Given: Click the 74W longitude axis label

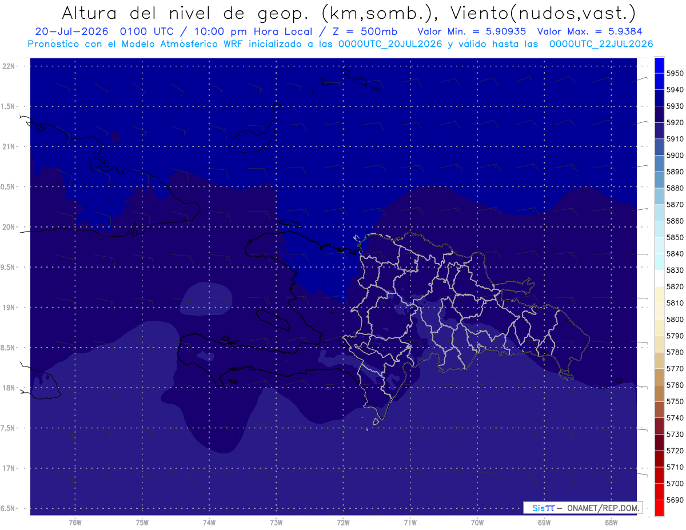Looking at the screenshot, I should (x=209, y=523).
